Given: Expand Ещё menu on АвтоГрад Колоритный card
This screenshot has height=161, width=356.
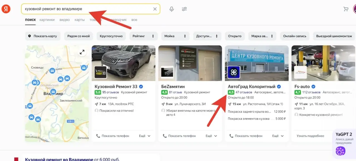Looking at the screenshot, I should (x=278, y=136).
